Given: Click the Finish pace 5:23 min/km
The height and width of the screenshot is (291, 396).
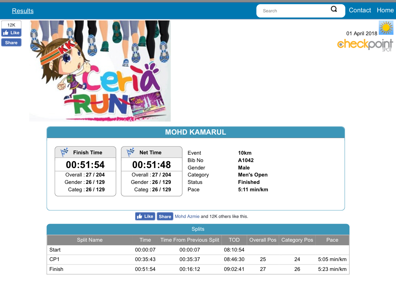Looking at the screenshot, I should pos(332,269).
